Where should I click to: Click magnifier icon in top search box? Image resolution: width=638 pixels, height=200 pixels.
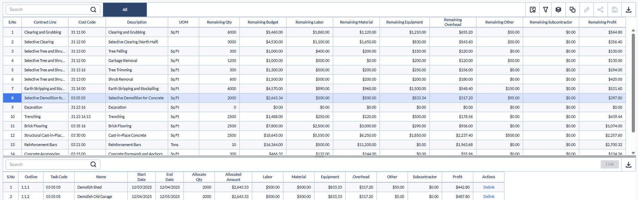(93, 10)
